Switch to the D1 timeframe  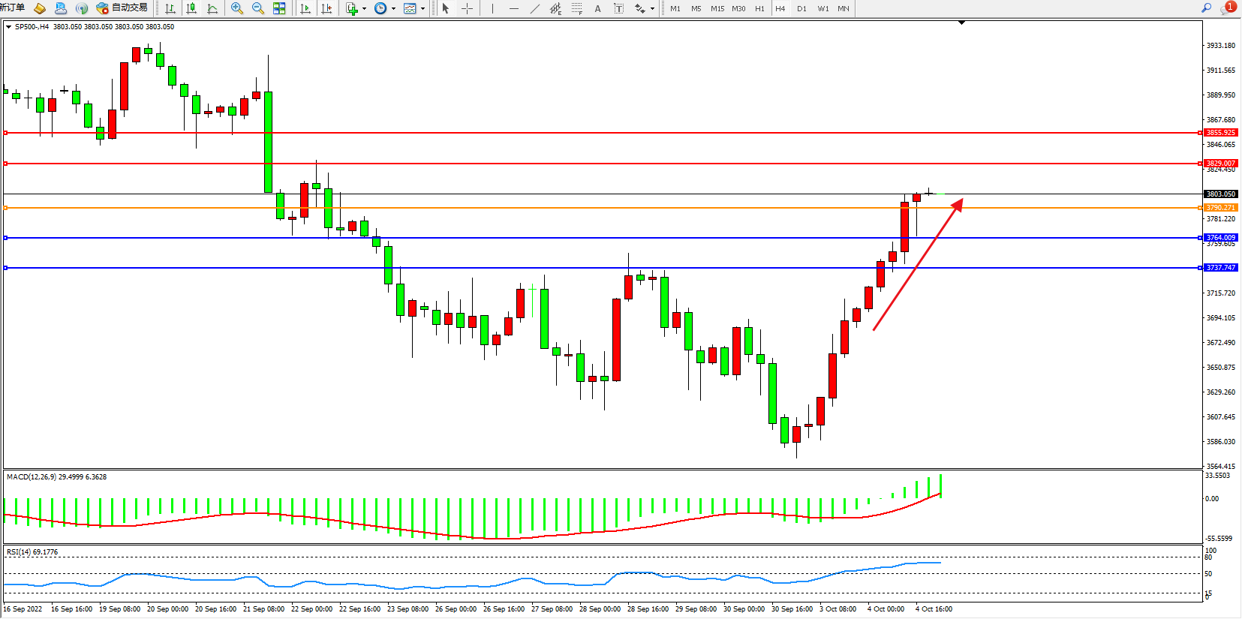click(x=801, y=8)
